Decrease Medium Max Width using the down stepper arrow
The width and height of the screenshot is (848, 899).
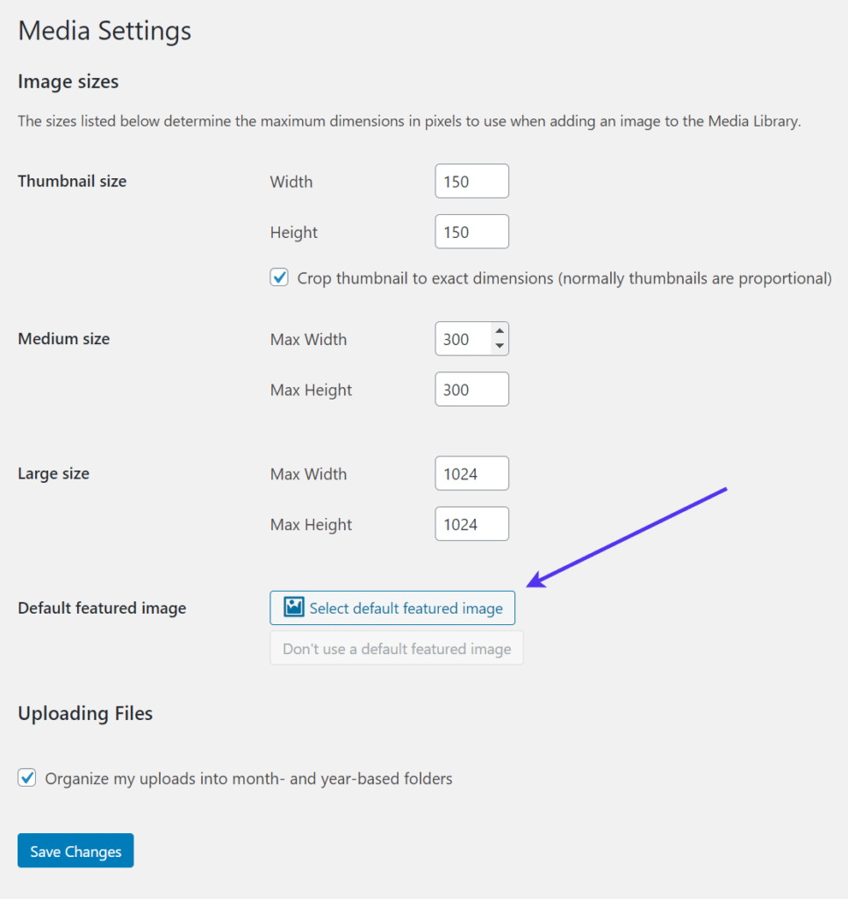coord(499,346)
